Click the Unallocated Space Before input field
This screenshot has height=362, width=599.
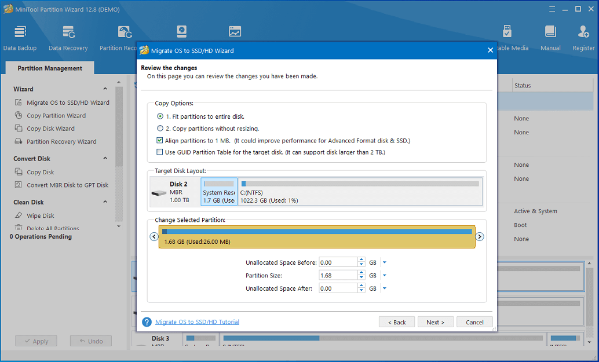click(338, 262)
